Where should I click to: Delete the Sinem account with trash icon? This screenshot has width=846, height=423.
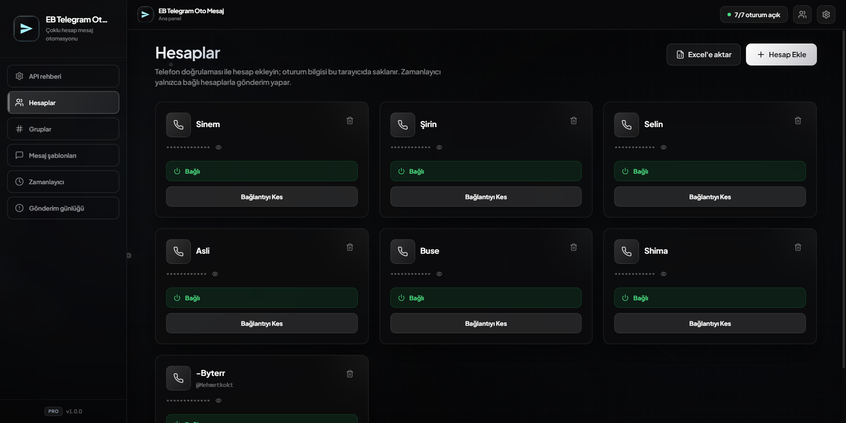[350, 120]
